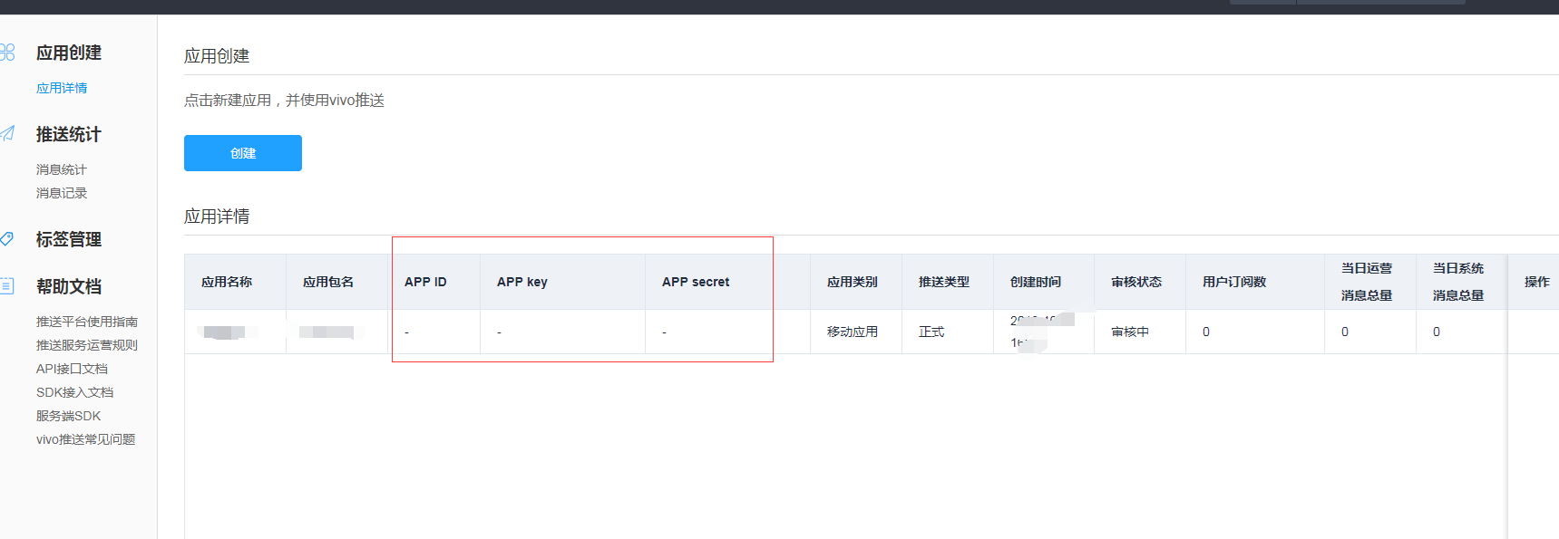Click the 用户订阅数 value 0
The width and height of the screenshot is (1559, 539).
tap(1206, 332)
